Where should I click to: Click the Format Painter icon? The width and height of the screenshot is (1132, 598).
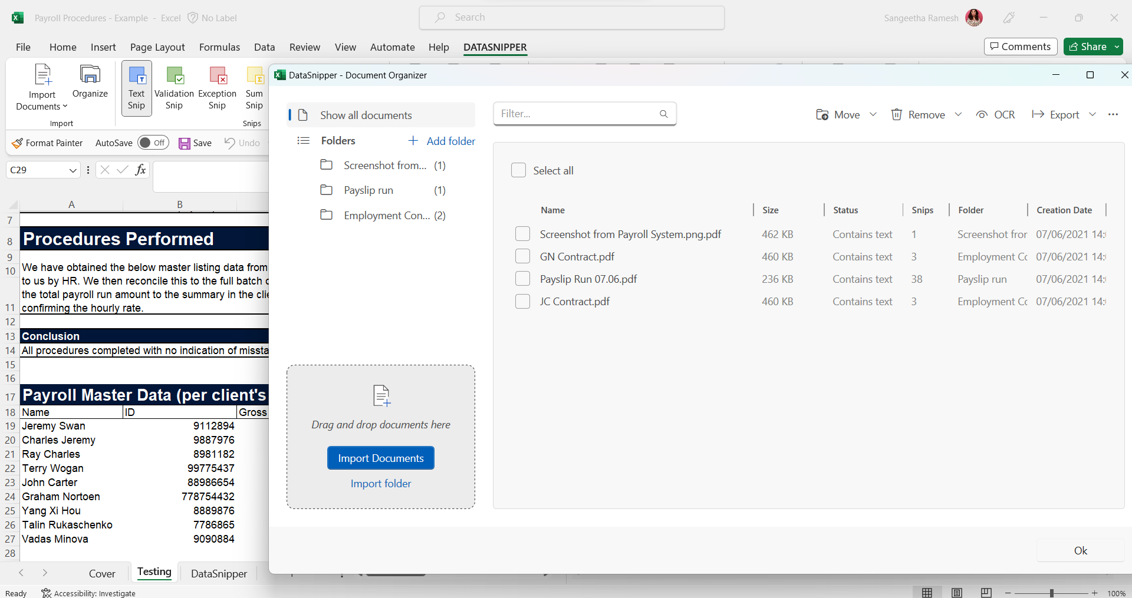tap(18, 143)
